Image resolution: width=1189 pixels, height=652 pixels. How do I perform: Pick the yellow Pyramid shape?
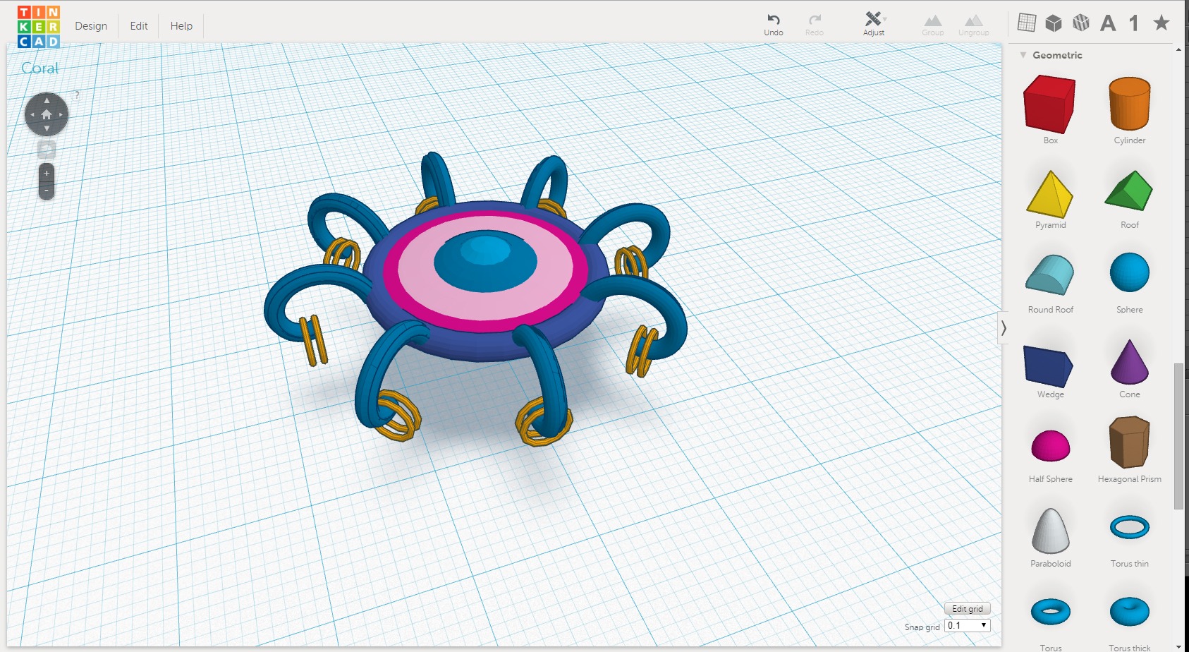pyautogui.click(x=1050, y=193)
